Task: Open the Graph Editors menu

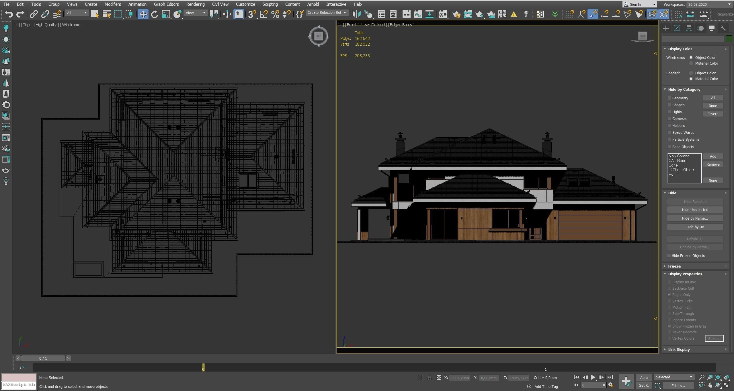Action: pyautogui.click(x=166, y=4)
